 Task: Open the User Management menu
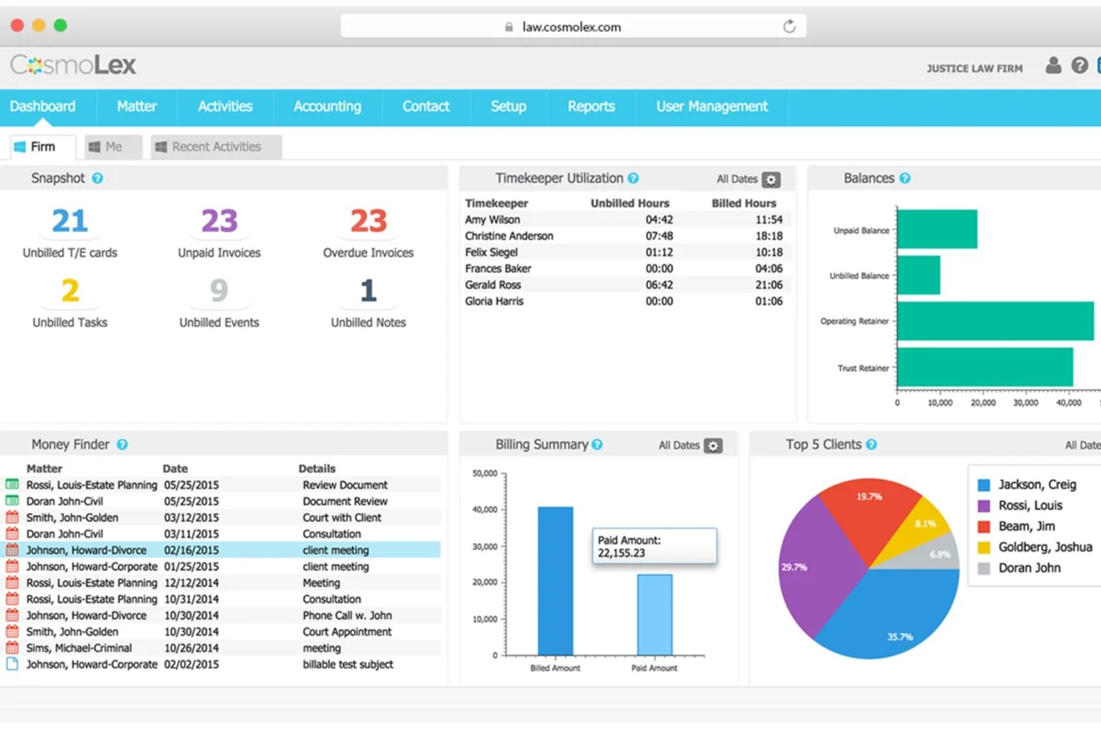coord(712,106)
